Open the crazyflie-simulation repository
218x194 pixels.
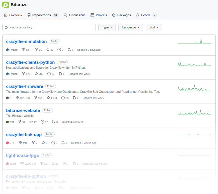26,41
